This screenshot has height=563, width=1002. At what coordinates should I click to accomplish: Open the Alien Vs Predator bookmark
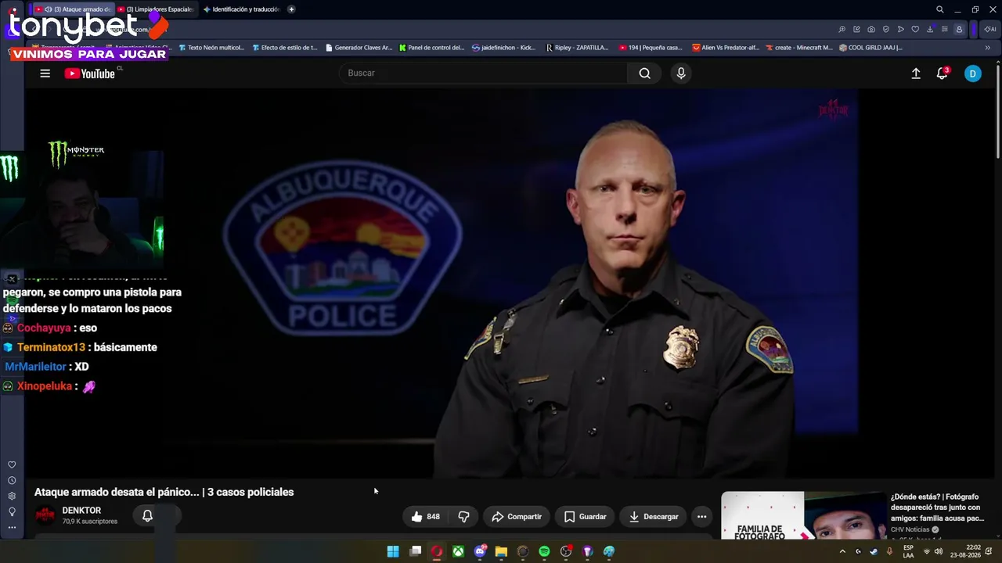726,48
